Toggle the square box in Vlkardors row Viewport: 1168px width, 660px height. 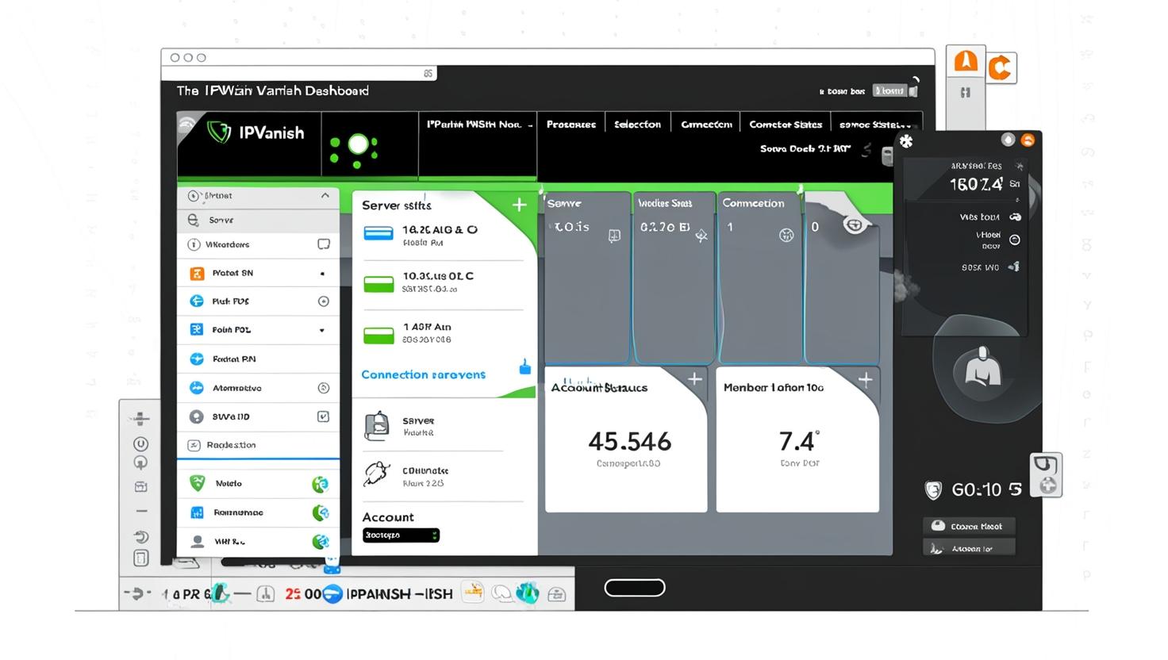click(324, 244)
